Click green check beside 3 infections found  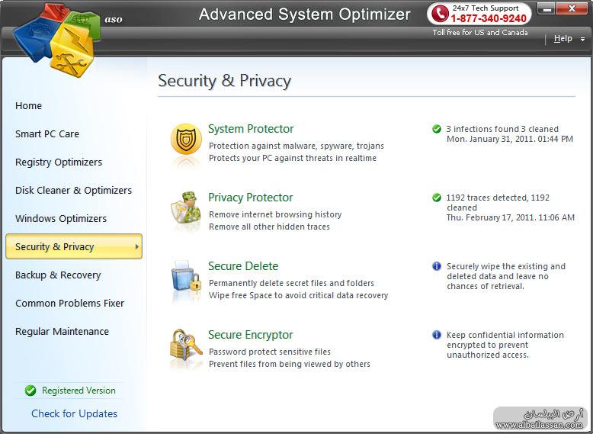[437, 129]
